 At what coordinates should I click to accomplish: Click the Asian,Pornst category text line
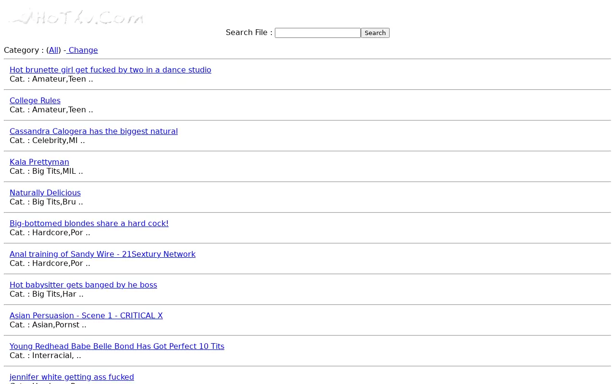point(48,324)
